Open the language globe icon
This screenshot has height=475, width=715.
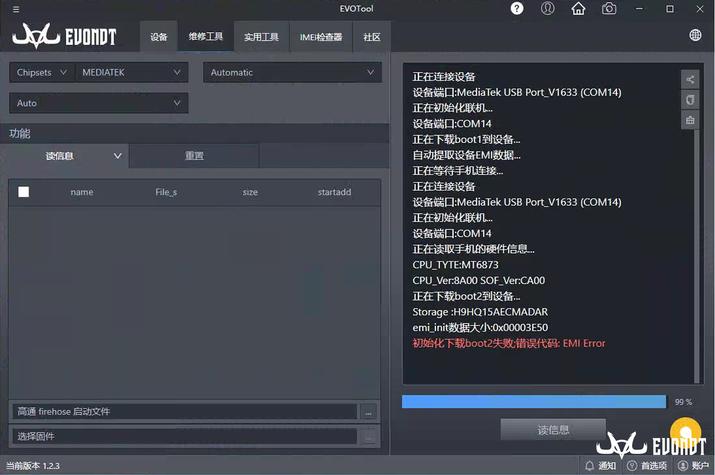[x=695, y=35]
